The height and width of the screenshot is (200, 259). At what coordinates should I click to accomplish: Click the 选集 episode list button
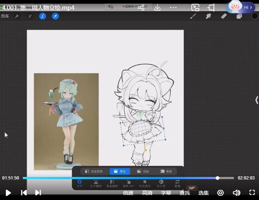203,193
